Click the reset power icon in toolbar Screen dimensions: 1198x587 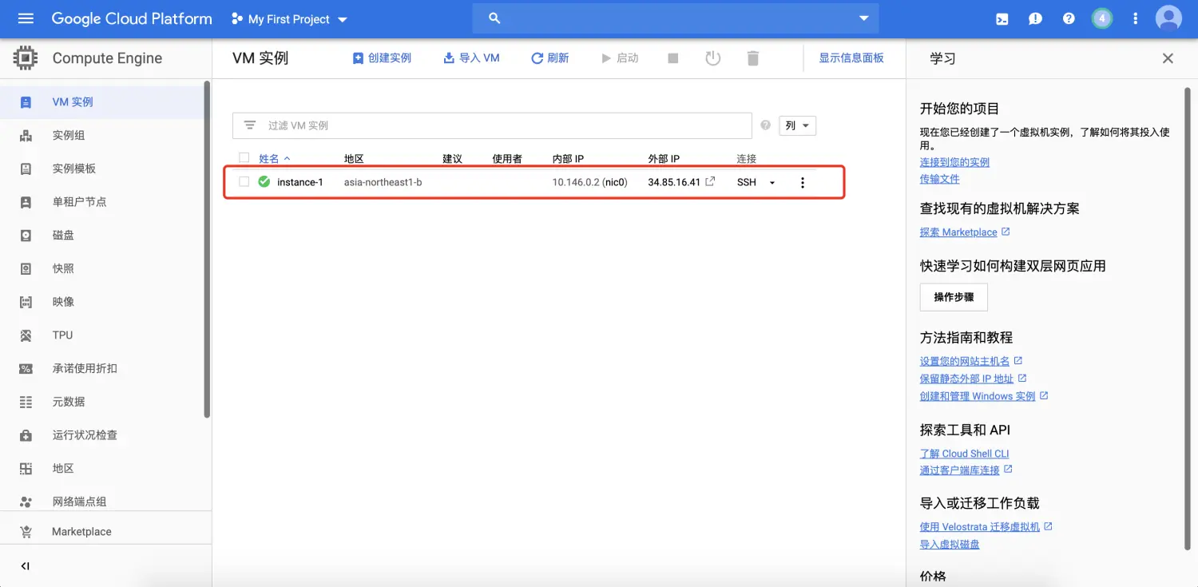pyautogui.click(x=713, y=58)
